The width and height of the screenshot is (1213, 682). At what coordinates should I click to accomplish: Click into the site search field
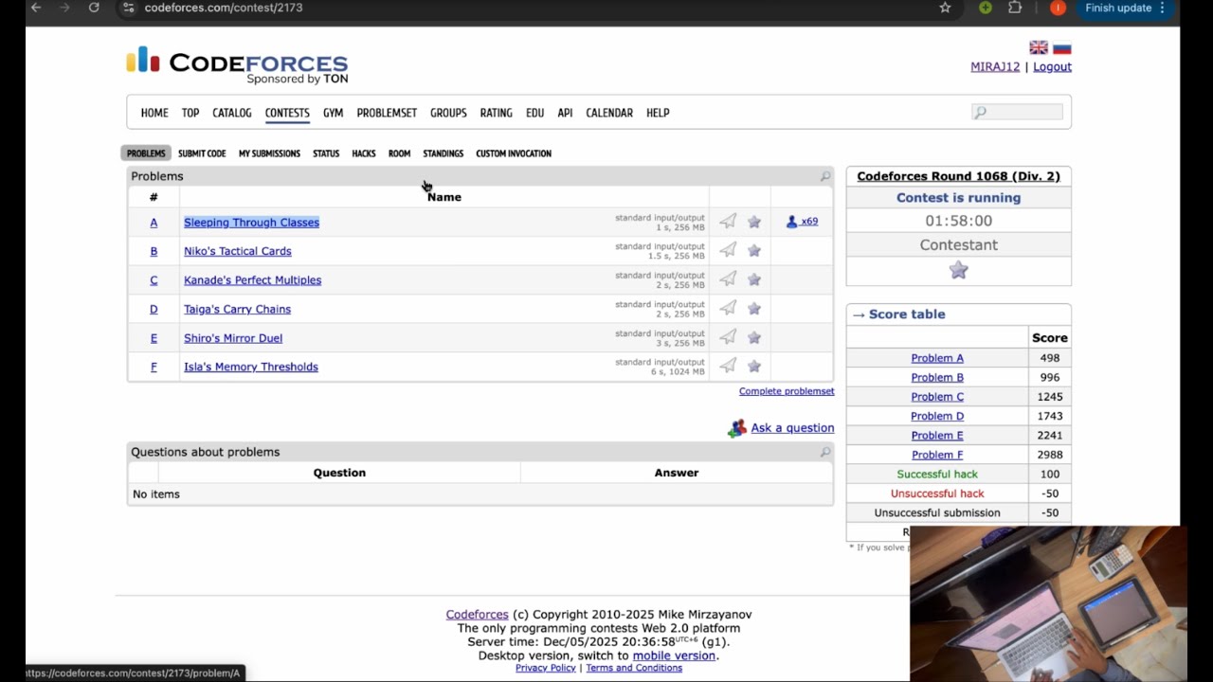[1017, 112]
